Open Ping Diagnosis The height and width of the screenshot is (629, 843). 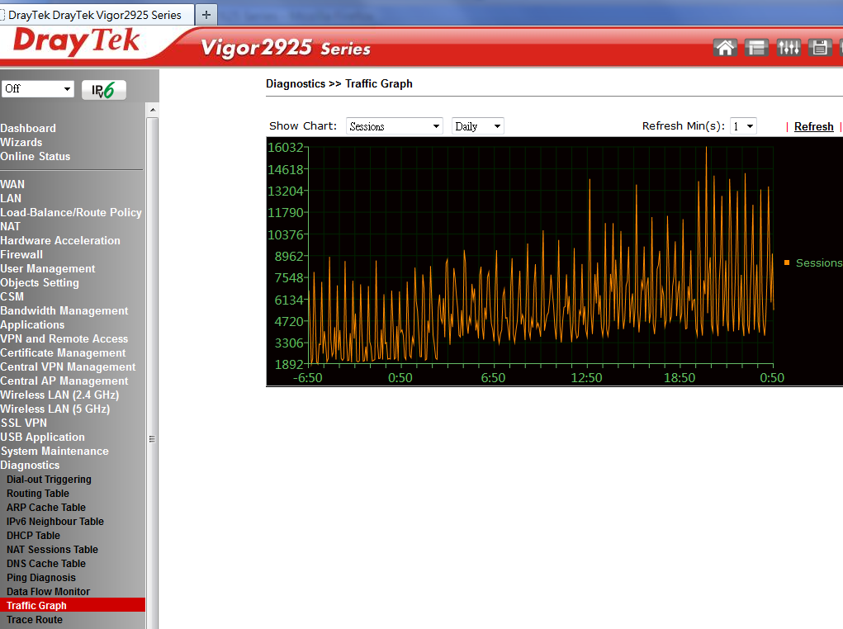click(40, 577)
